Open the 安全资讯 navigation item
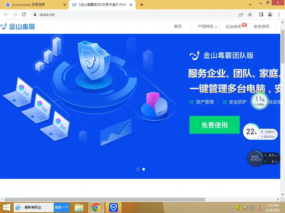The width and height of the screenshot is (285, 213). pyautogui.click(x=261, y=26)
